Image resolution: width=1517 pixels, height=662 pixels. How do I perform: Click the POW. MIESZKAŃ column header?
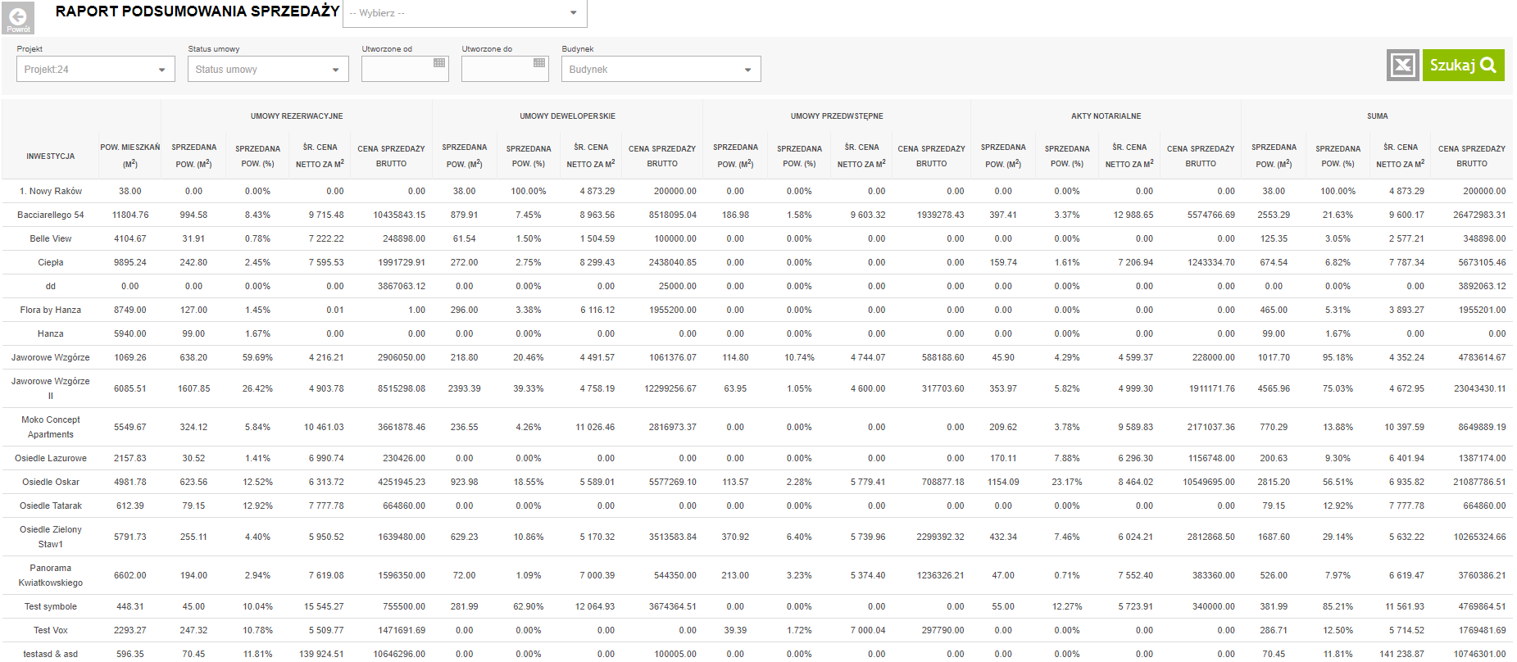tap(130, 156)
